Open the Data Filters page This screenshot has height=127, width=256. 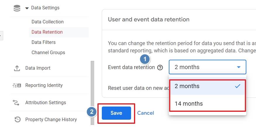44,42
